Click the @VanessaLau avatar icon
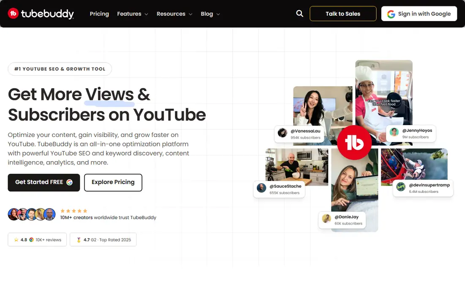 (x=282, y=132)
